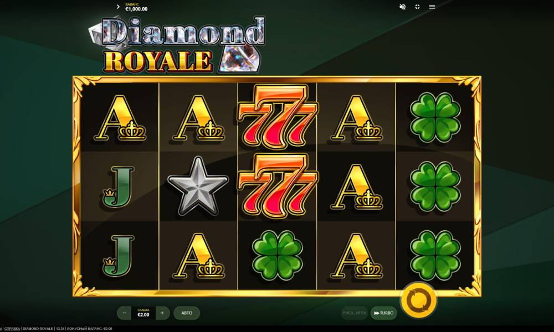554x332 pixels.
Task: Unmute the game sound
Action: [402, 7]
